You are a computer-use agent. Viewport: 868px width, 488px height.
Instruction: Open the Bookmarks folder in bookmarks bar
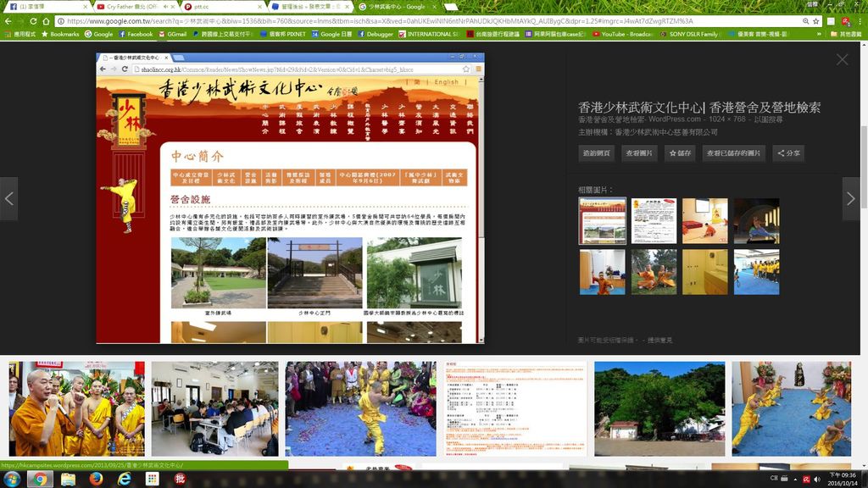tap(60, 34)
